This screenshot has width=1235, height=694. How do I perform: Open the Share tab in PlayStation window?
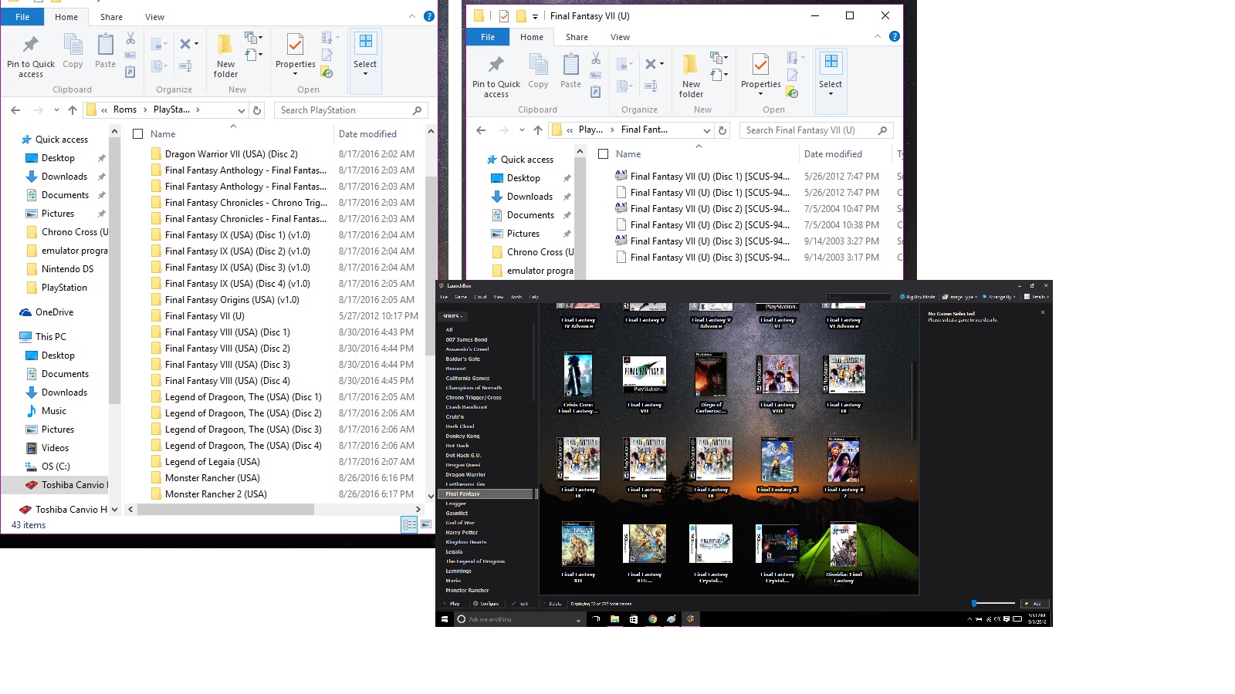111,17
